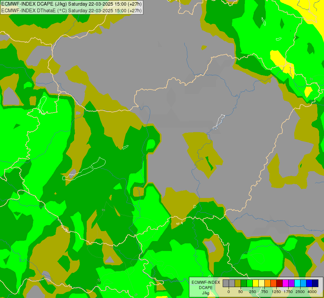324x298 pixels.
Task: Click the purple legend swatch
Action: coord(292,283)
